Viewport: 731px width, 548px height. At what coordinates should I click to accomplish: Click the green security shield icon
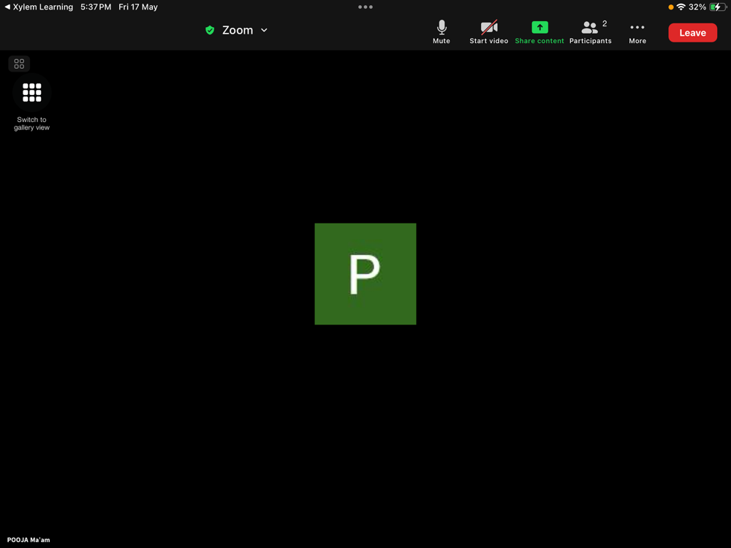pyautogui.click(x=210, y=30)
